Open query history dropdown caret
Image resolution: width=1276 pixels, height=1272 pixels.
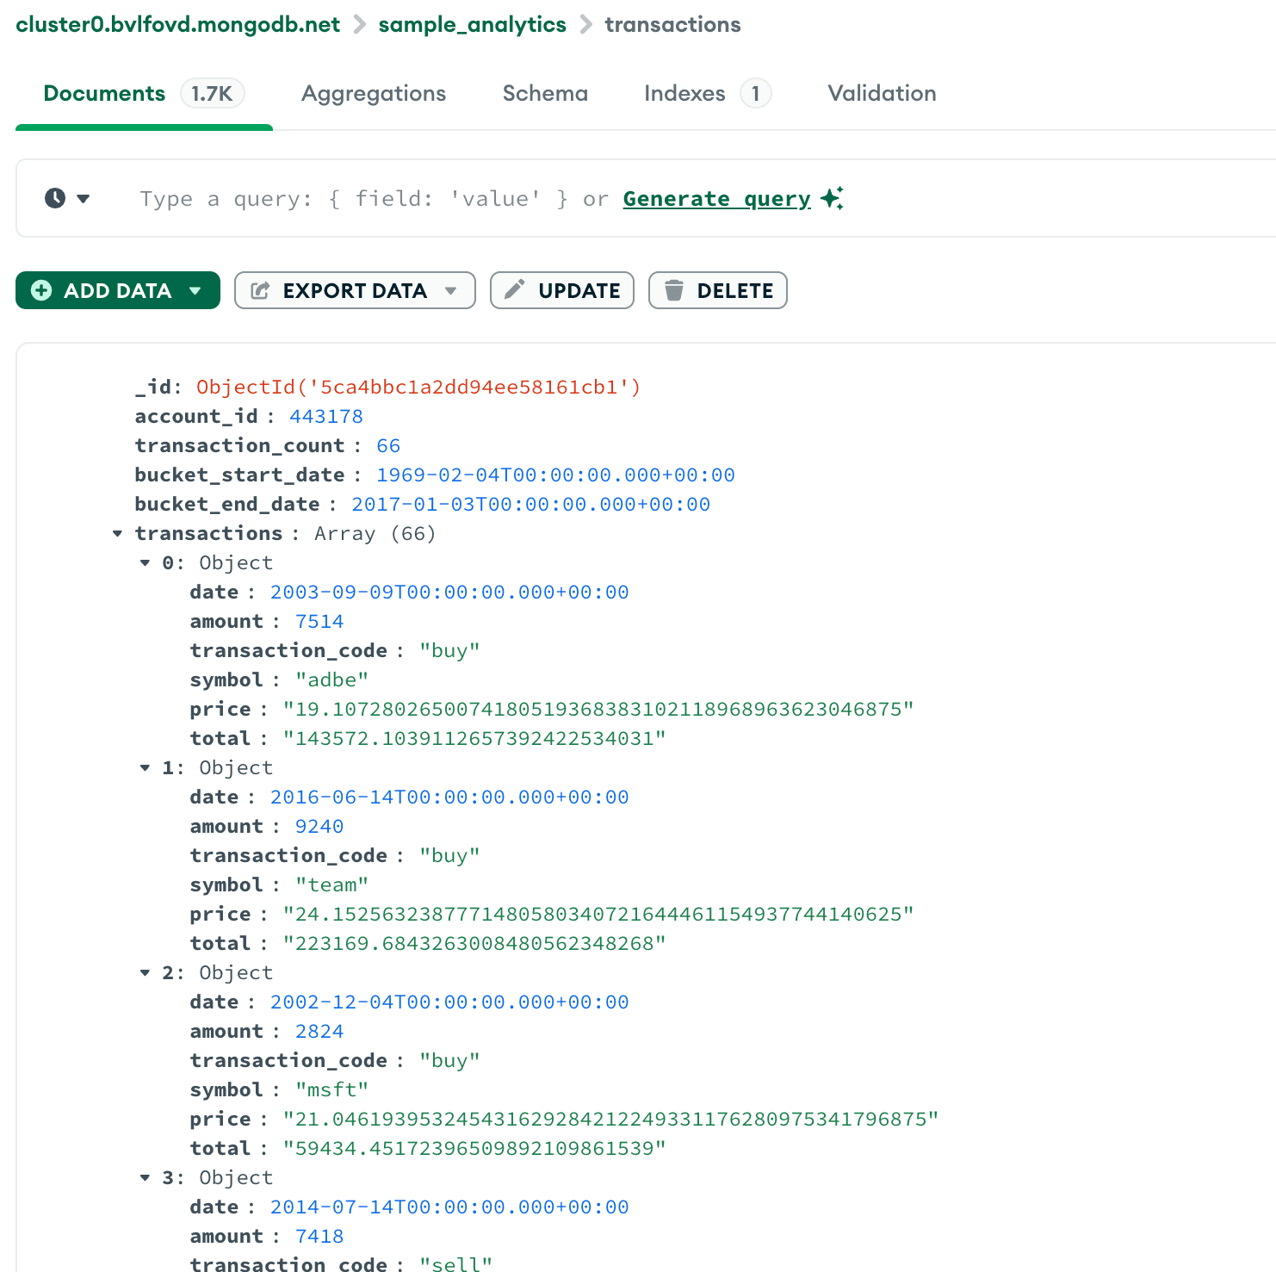[84, 199]
